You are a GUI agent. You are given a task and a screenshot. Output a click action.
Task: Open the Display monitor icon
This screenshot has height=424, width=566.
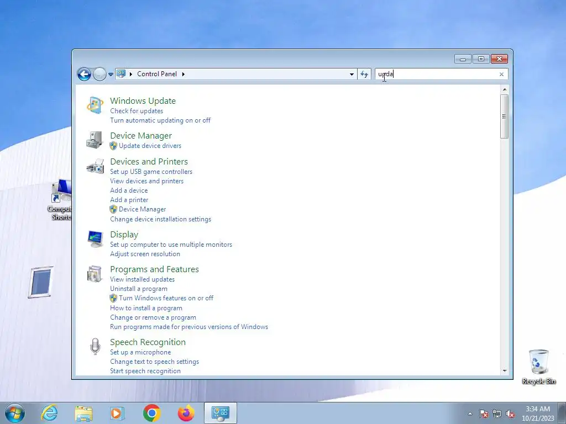pos(95,239)
